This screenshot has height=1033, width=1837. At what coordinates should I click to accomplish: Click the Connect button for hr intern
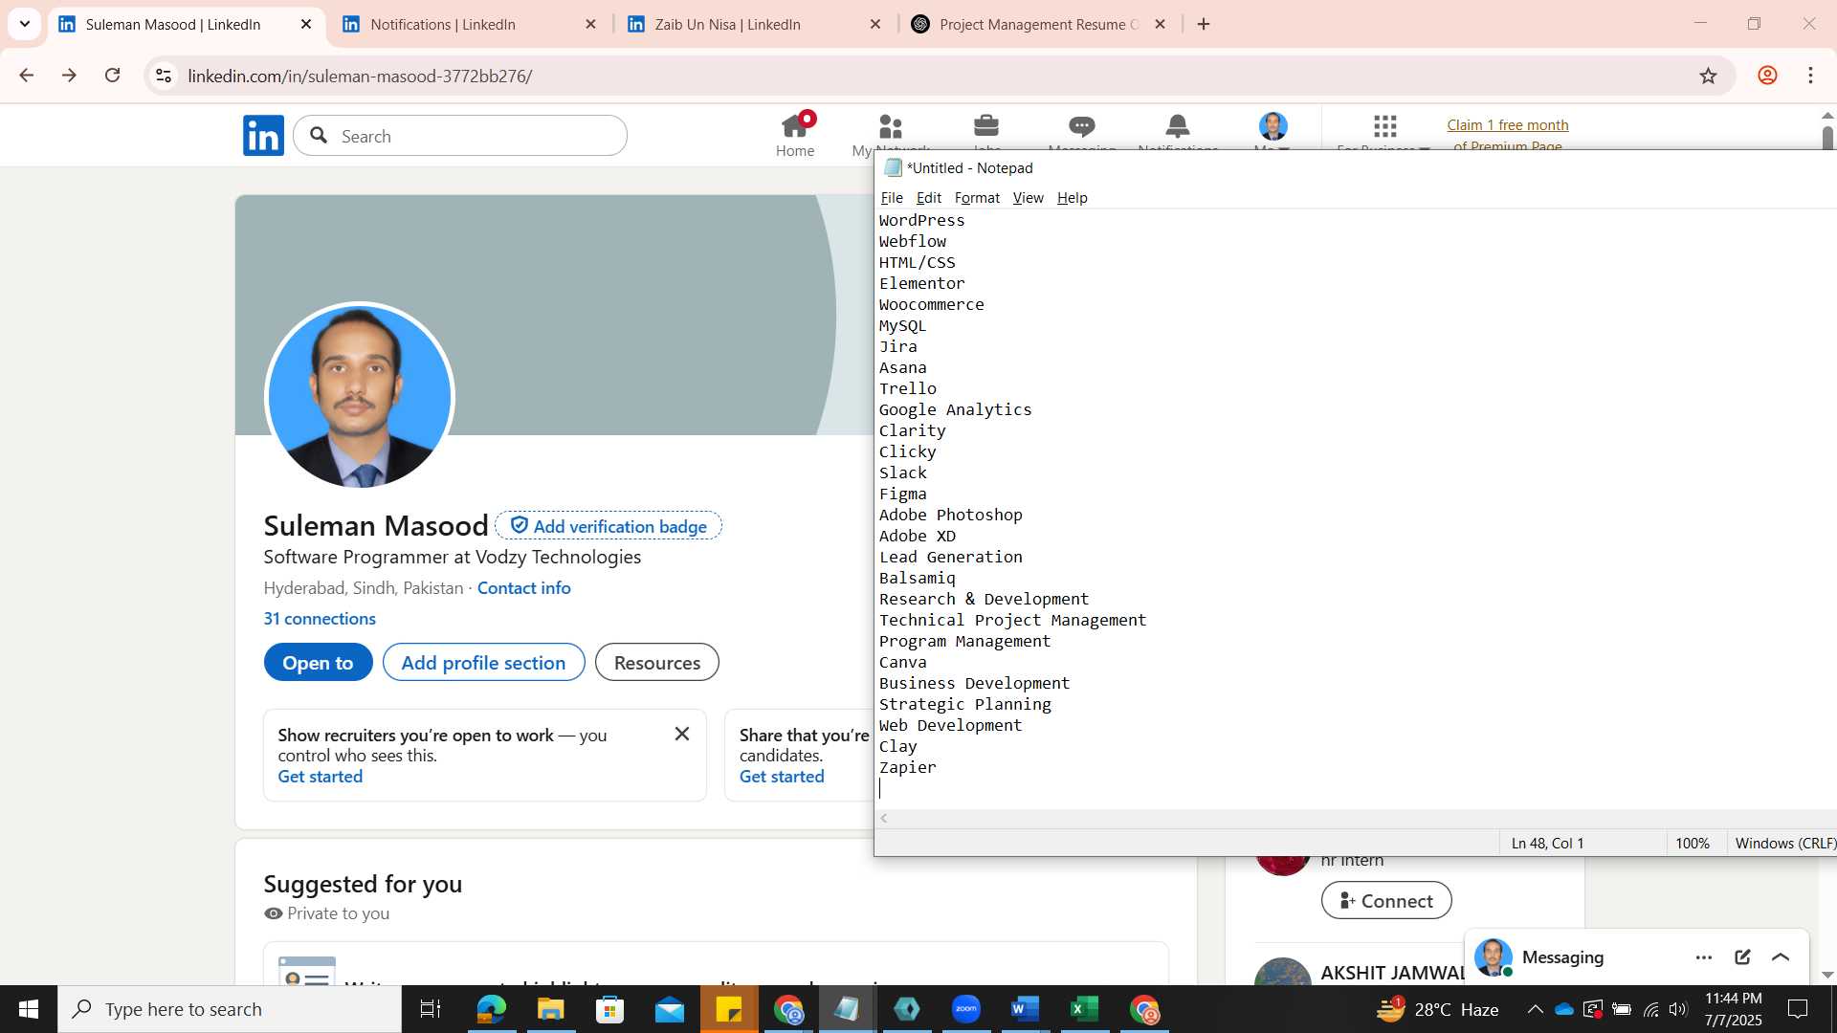1386,901
